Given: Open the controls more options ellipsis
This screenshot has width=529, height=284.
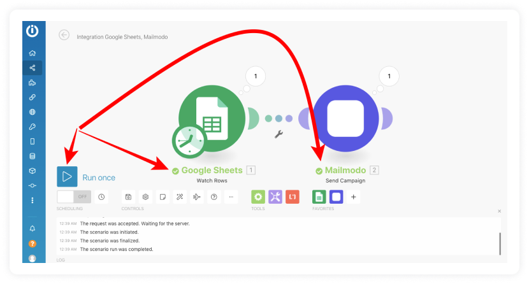Looking at the screenshot, I should 231,197.
